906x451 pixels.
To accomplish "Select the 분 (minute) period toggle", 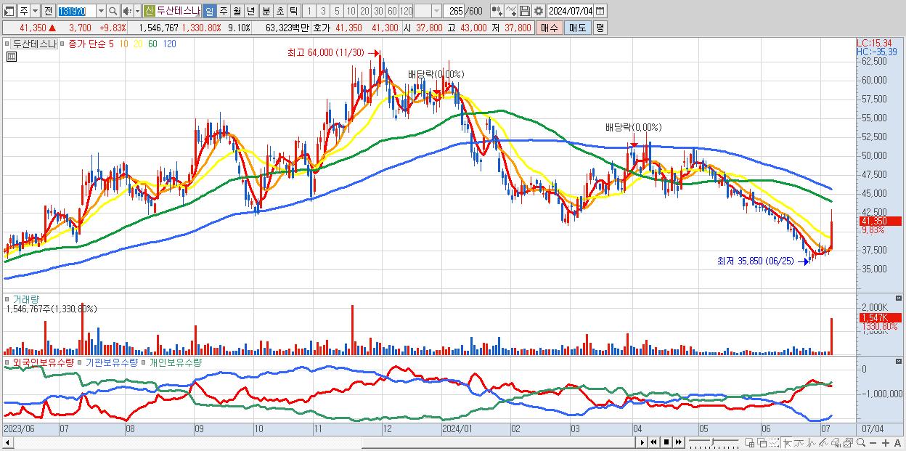I will click(x=266, y=11).
